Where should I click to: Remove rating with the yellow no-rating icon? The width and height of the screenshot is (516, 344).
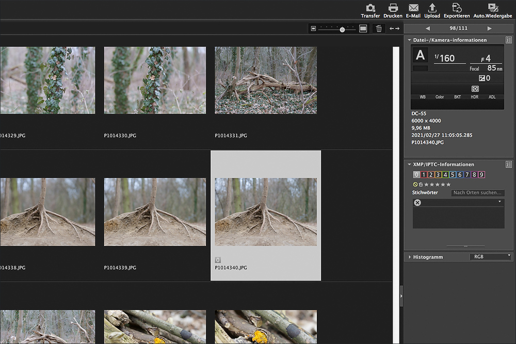click(x=415, y=185)
